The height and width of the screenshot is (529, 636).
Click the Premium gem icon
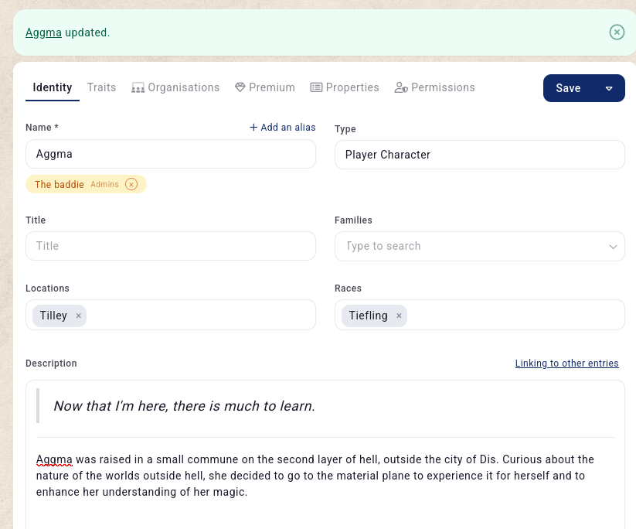point(240,87)
